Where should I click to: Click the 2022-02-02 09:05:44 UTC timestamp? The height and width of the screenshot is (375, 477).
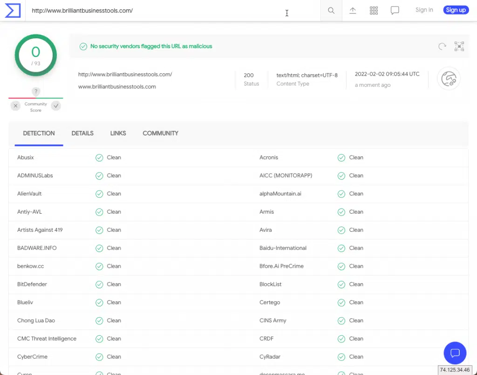pos(387,74)
